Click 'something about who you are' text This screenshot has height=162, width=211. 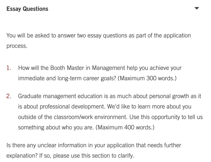tap(56, 127)
